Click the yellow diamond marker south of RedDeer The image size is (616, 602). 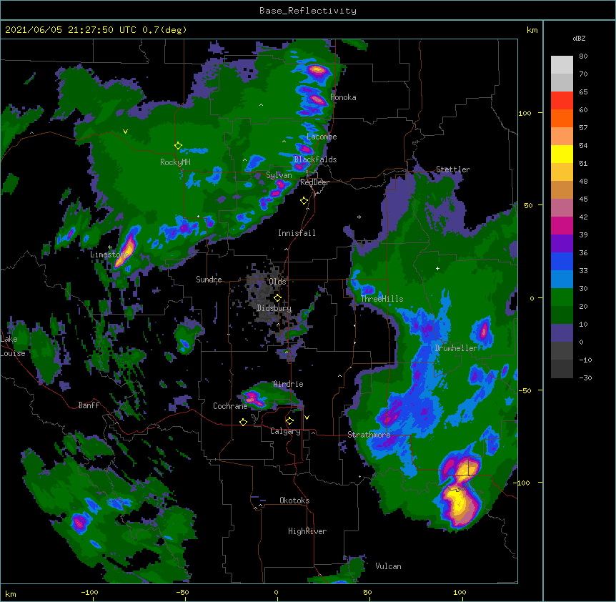pos(304,201)
